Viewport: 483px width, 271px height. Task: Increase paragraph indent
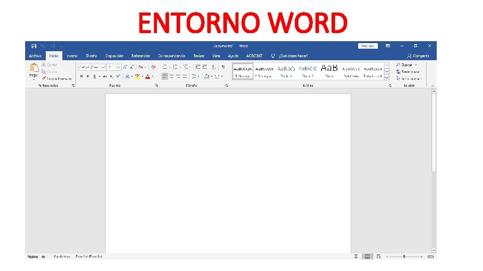[205, 67]
